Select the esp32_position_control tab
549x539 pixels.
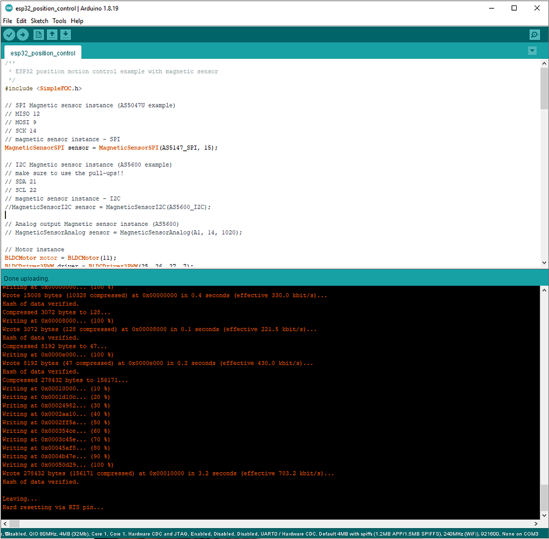click(43, 53)
